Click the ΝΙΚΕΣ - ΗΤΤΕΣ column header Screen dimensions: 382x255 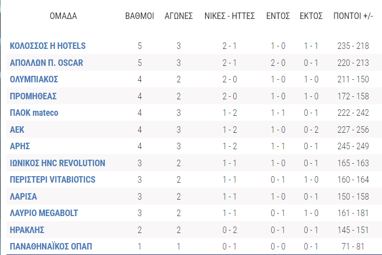pyautogui.click(x=230, y=16)
